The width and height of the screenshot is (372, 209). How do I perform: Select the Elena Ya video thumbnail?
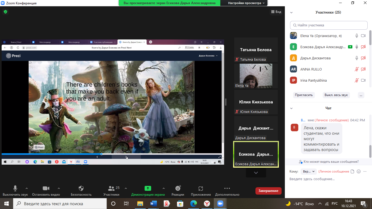pos(256,76)
